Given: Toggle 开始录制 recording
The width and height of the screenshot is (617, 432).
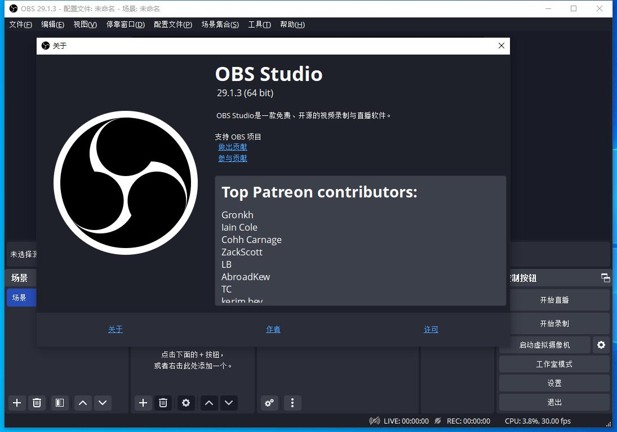Looking at the screenshot, I should pos(554,323).
